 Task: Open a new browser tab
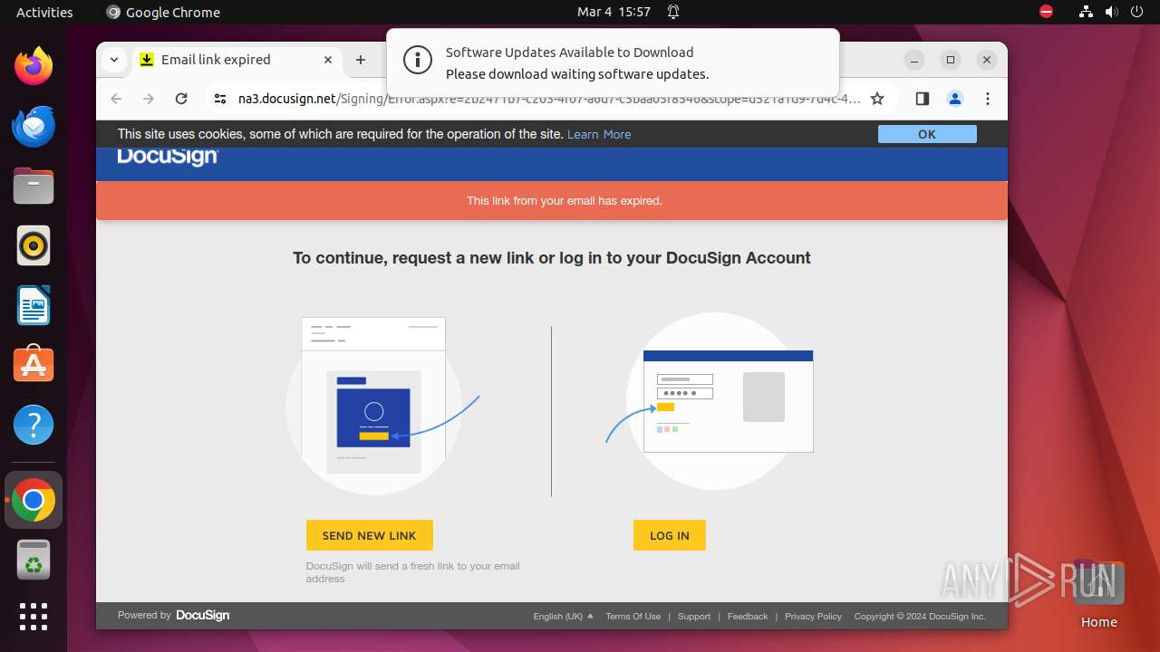click(361, 60)
